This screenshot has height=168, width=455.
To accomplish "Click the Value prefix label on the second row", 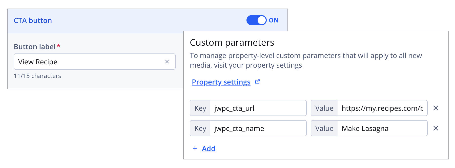I will tap(325, 128).
